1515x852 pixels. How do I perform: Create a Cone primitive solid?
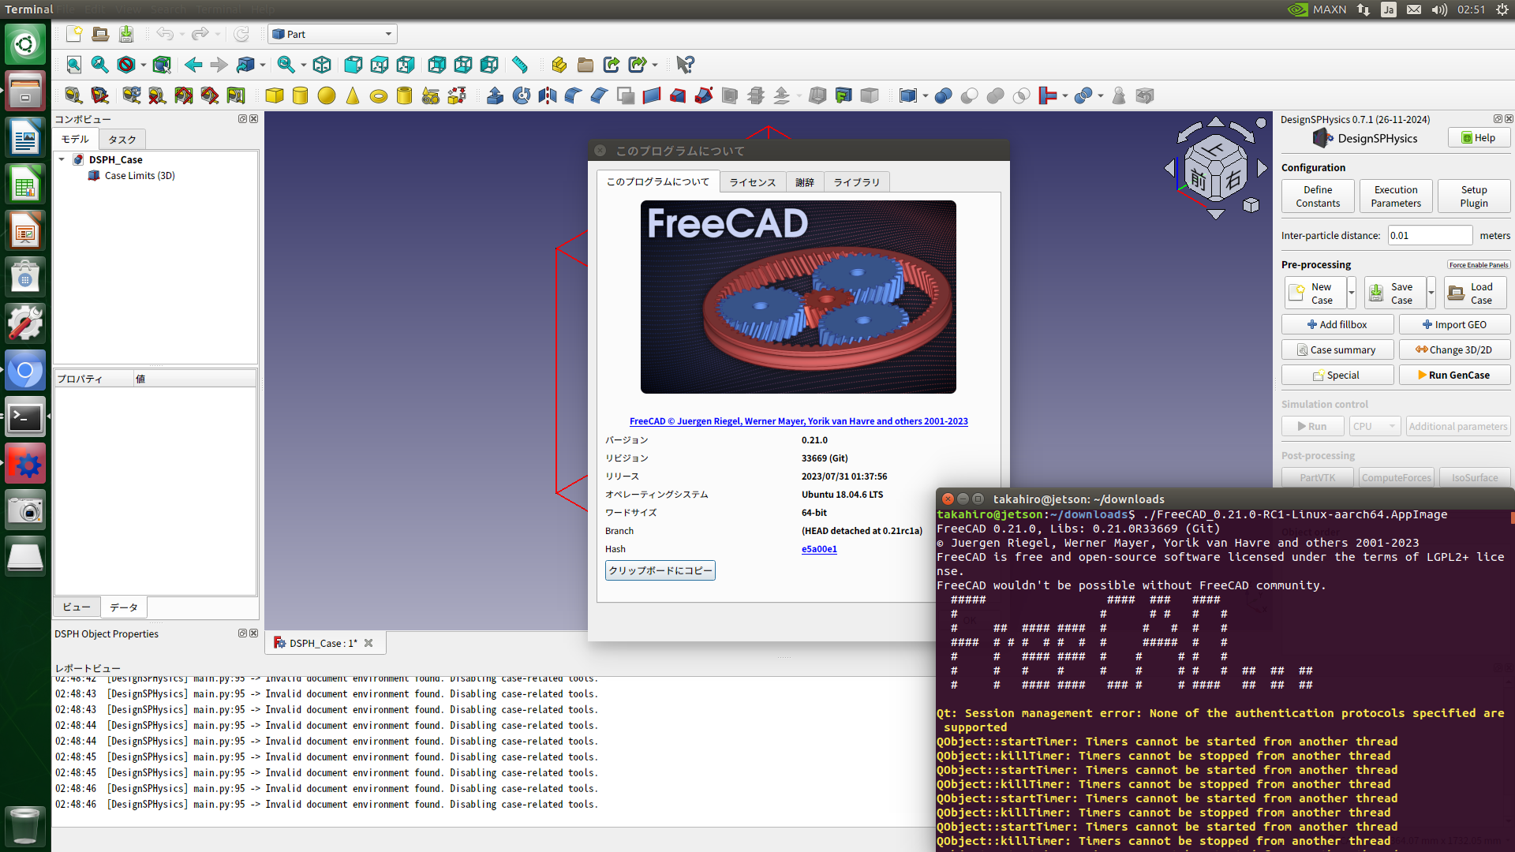click(353, 95)
